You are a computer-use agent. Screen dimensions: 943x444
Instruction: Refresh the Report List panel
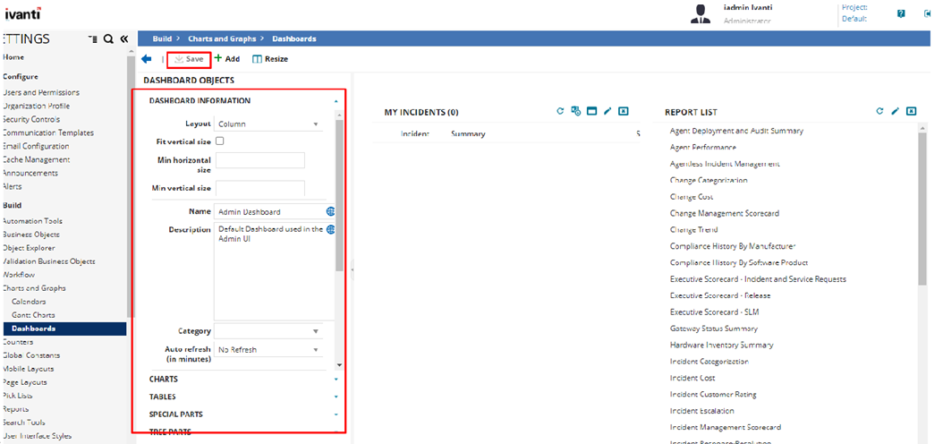[879, 112]
